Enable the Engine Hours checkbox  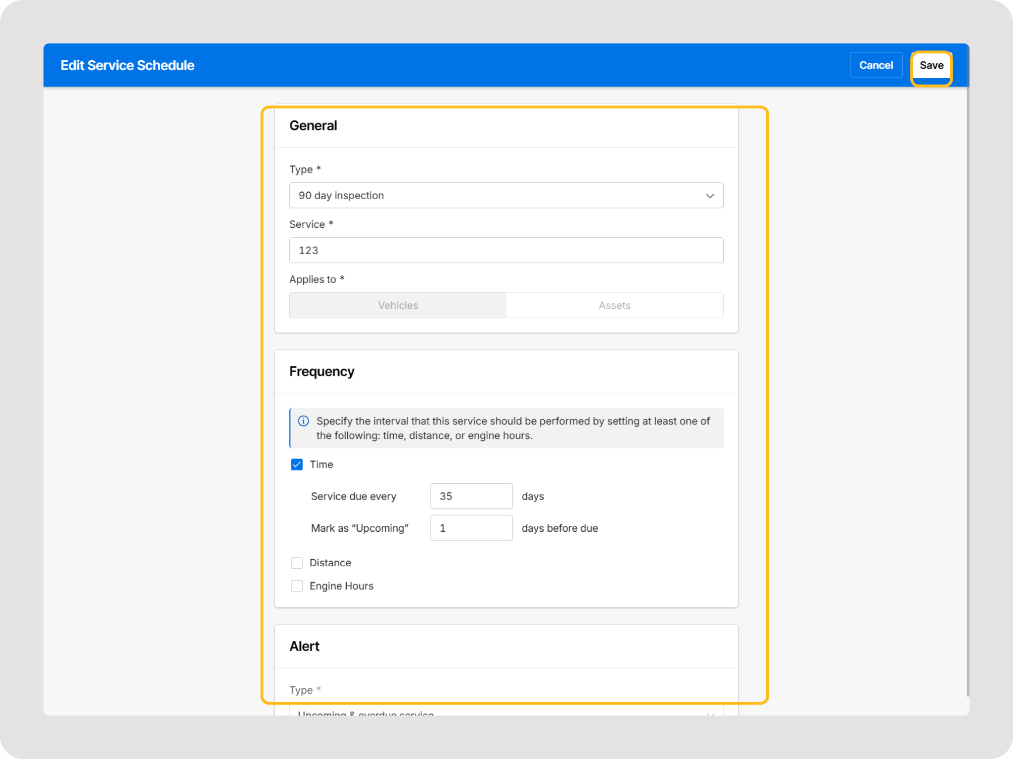coord(297,586)
